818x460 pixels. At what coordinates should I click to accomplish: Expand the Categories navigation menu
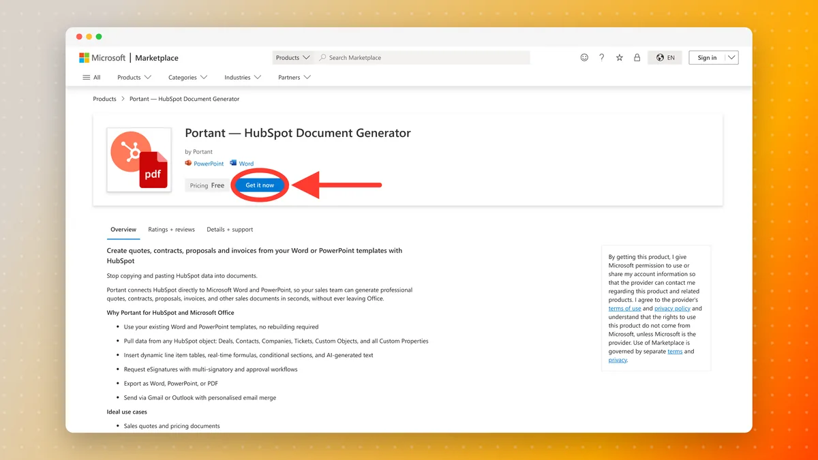[x=188, y=78]
